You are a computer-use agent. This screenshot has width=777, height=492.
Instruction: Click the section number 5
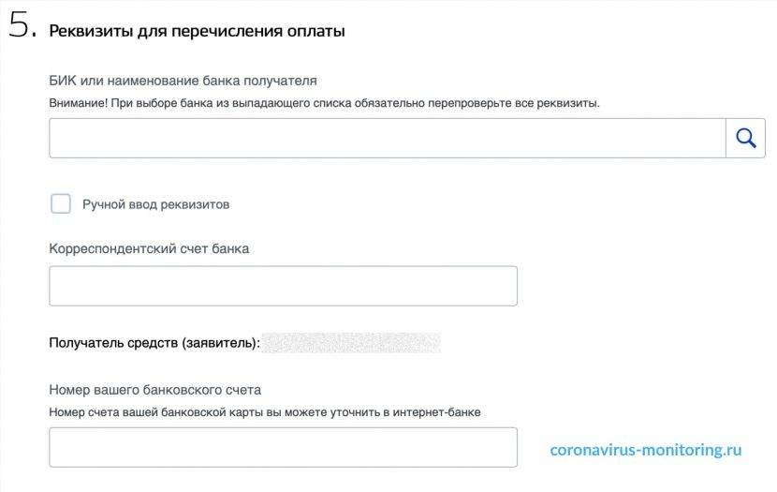coord(21,27)
